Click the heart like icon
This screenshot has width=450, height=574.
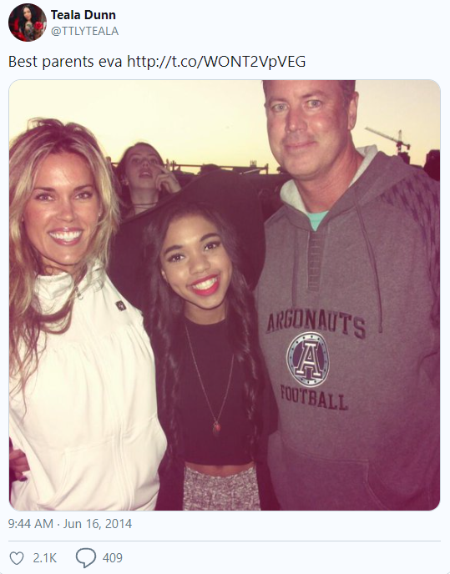click(16, 558)
